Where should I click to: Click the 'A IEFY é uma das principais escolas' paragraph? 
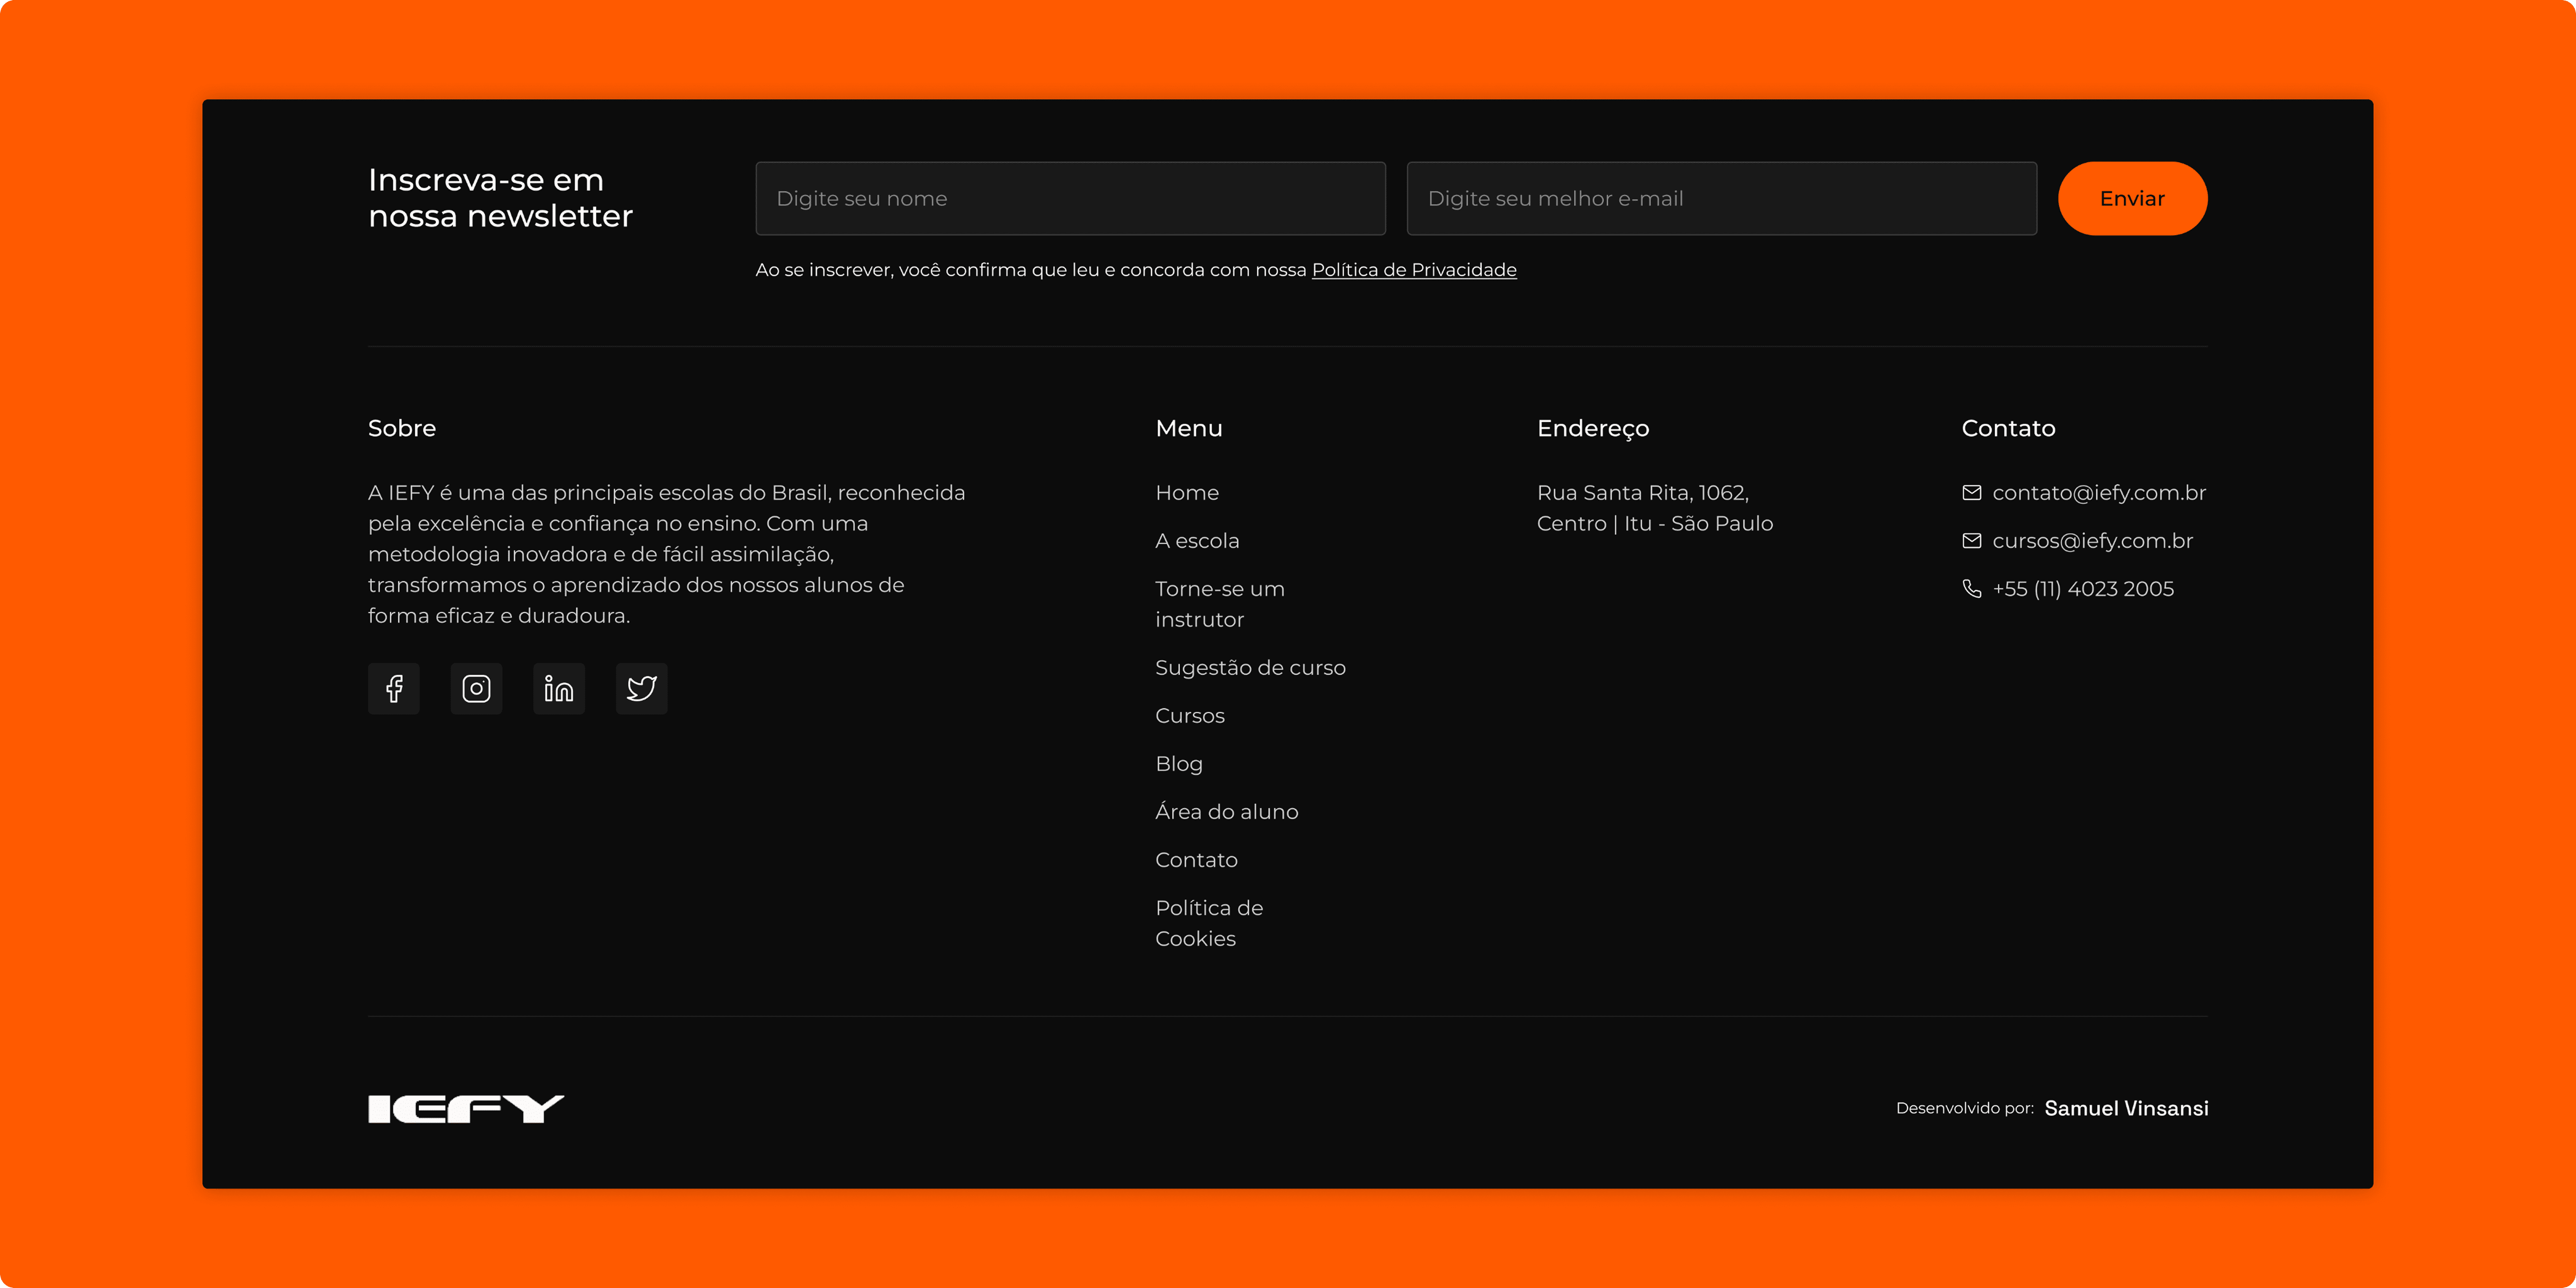(x=666, y=554)
